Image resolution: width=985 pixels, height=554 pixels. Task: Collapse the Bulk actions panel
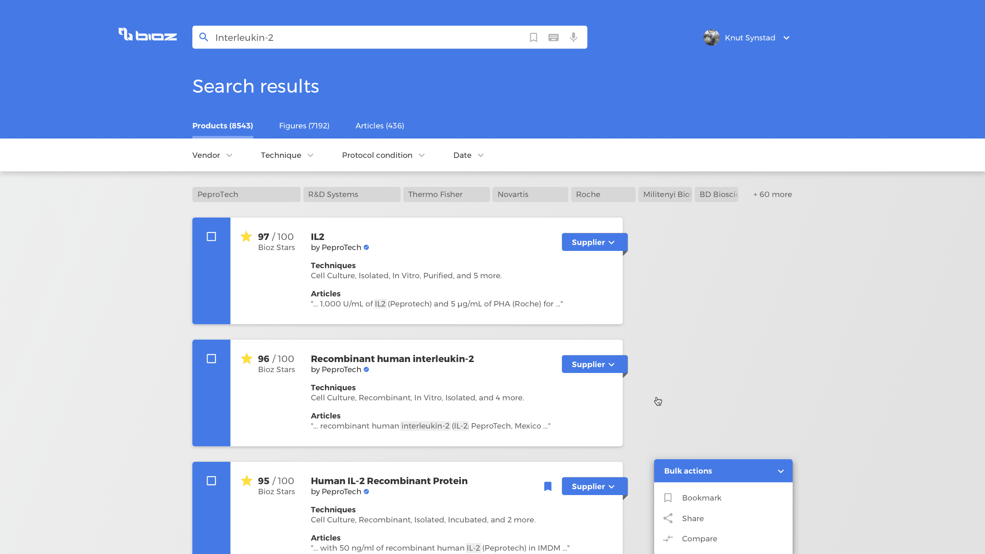coord(781,471)
